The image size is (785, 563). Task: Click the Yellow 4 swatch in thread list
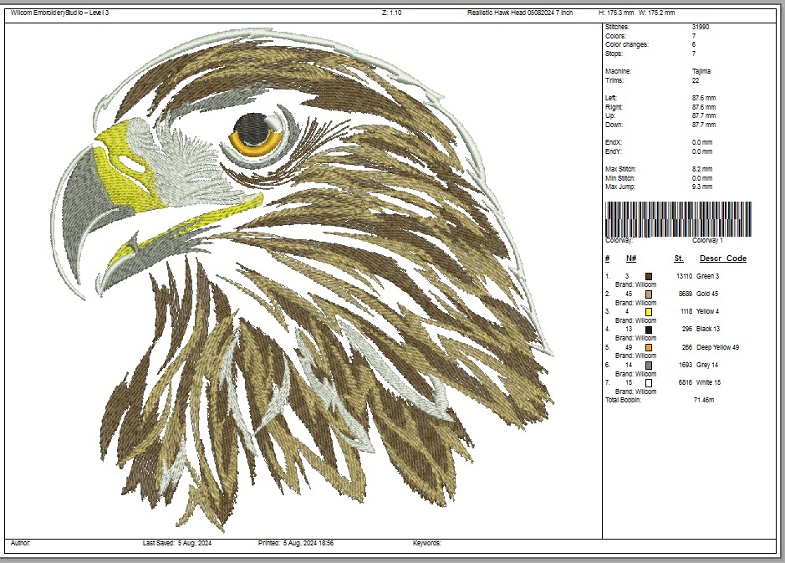click(649, 311)
